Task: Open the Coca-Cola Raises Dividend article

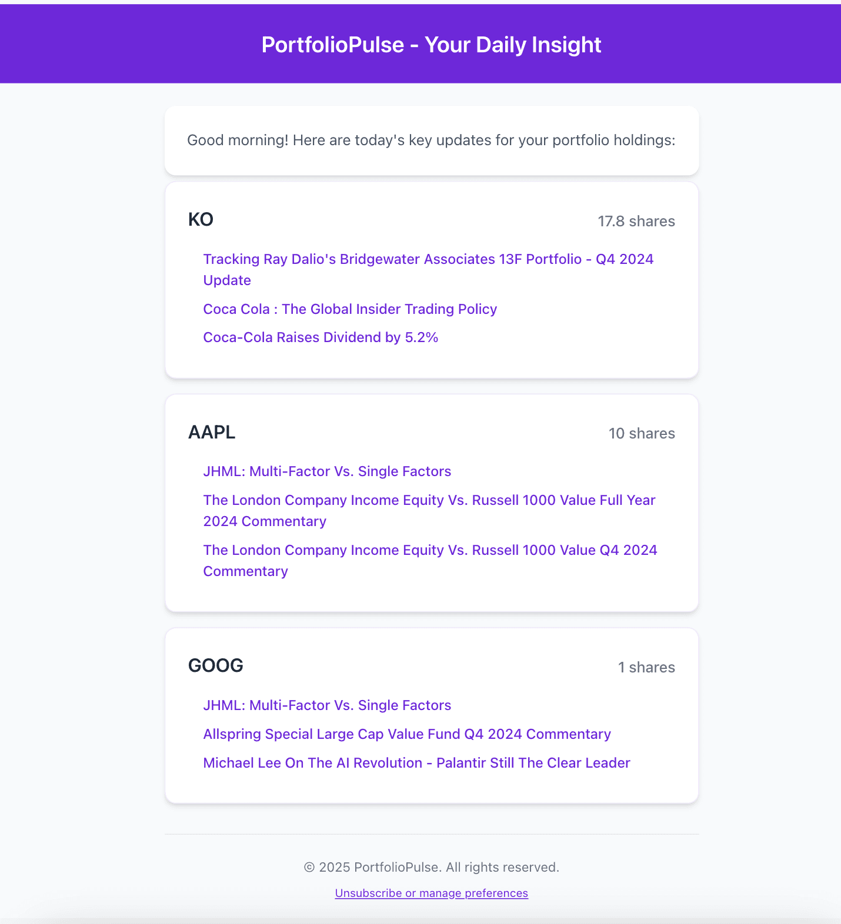Action: [321, 337]
